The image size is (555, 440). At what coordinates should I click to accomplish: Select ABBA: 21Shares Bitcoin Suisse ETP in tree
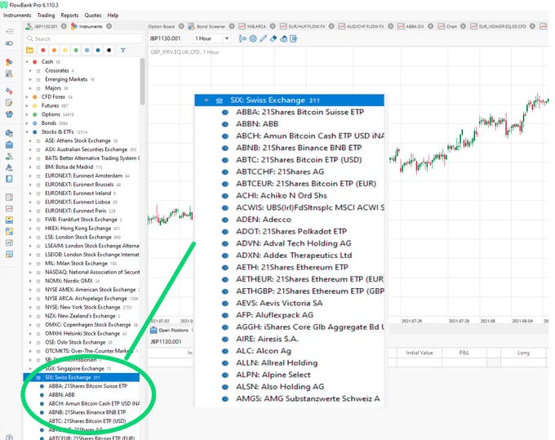pyautogui.click(x=88, y=386)
